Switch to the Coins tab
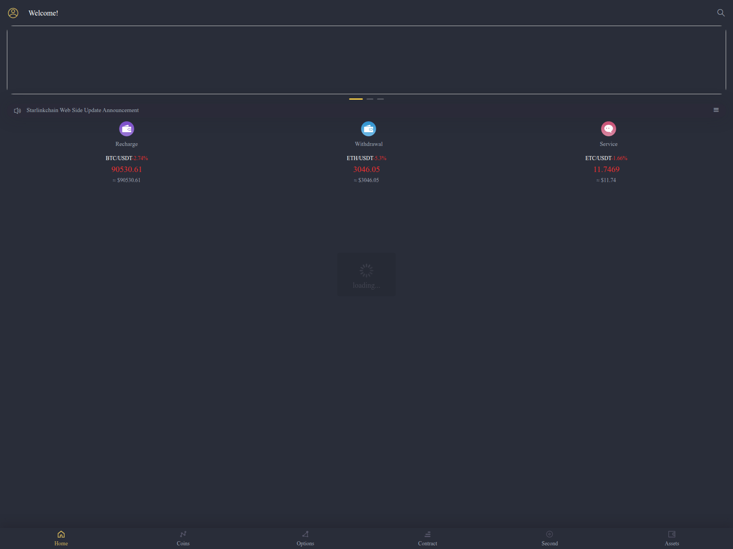The width and height of the screenshot is (733, 549). [183, 538]
